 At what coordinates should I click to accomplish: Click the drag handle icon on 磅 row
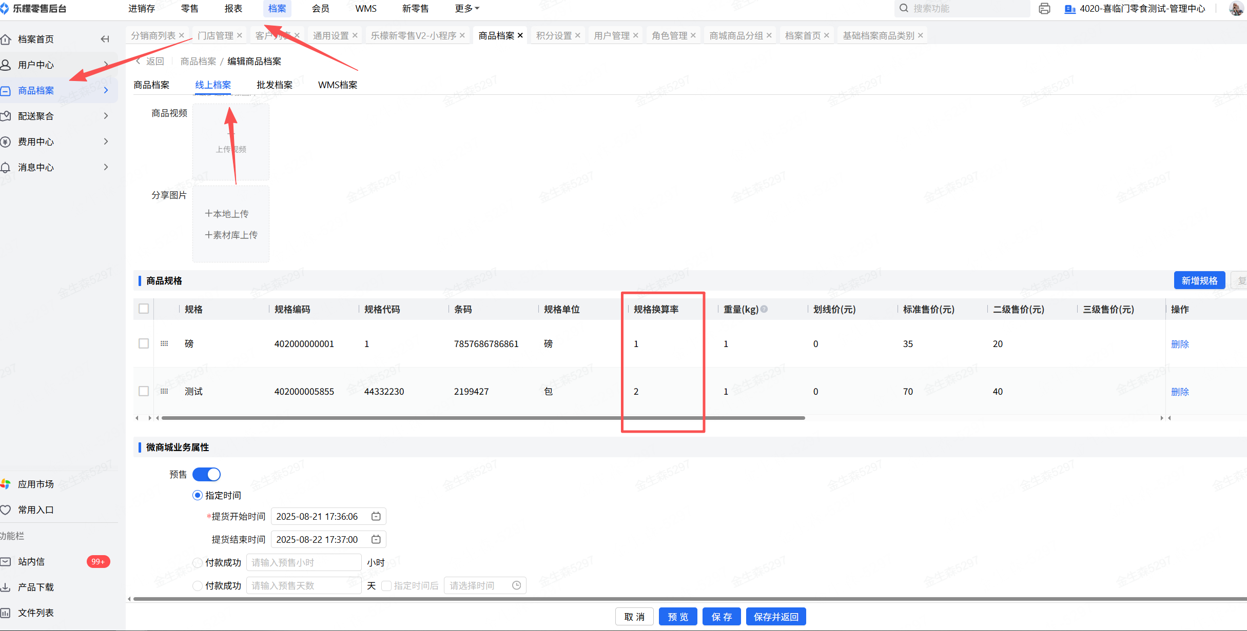[164, 343]
